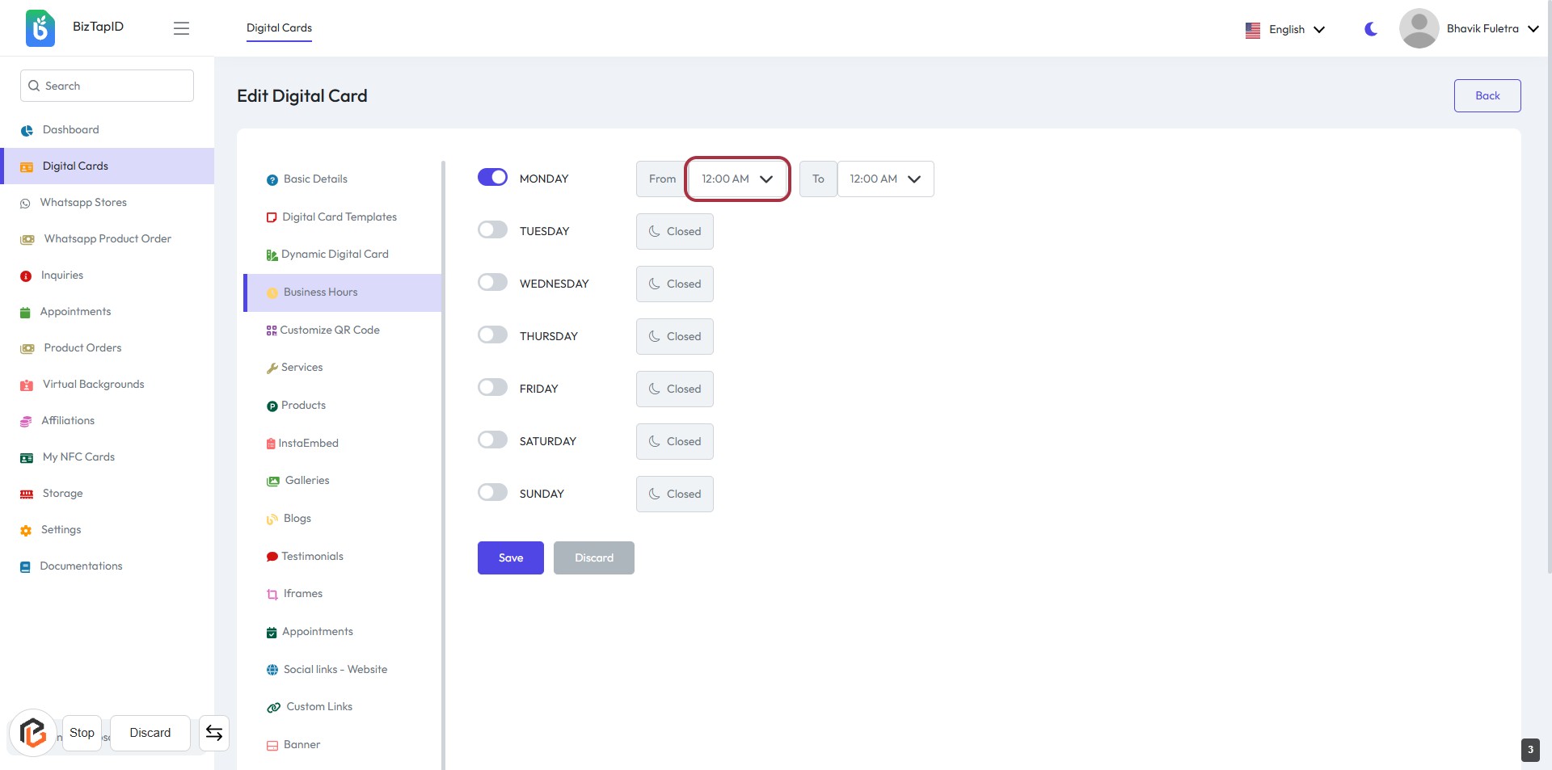The image size is (1552, 770).
Task: Open Monday From time dropdown
Action: (x=737, y=179)
